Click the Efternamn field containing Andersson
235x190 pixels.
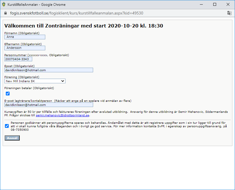[x=25, y=48]
